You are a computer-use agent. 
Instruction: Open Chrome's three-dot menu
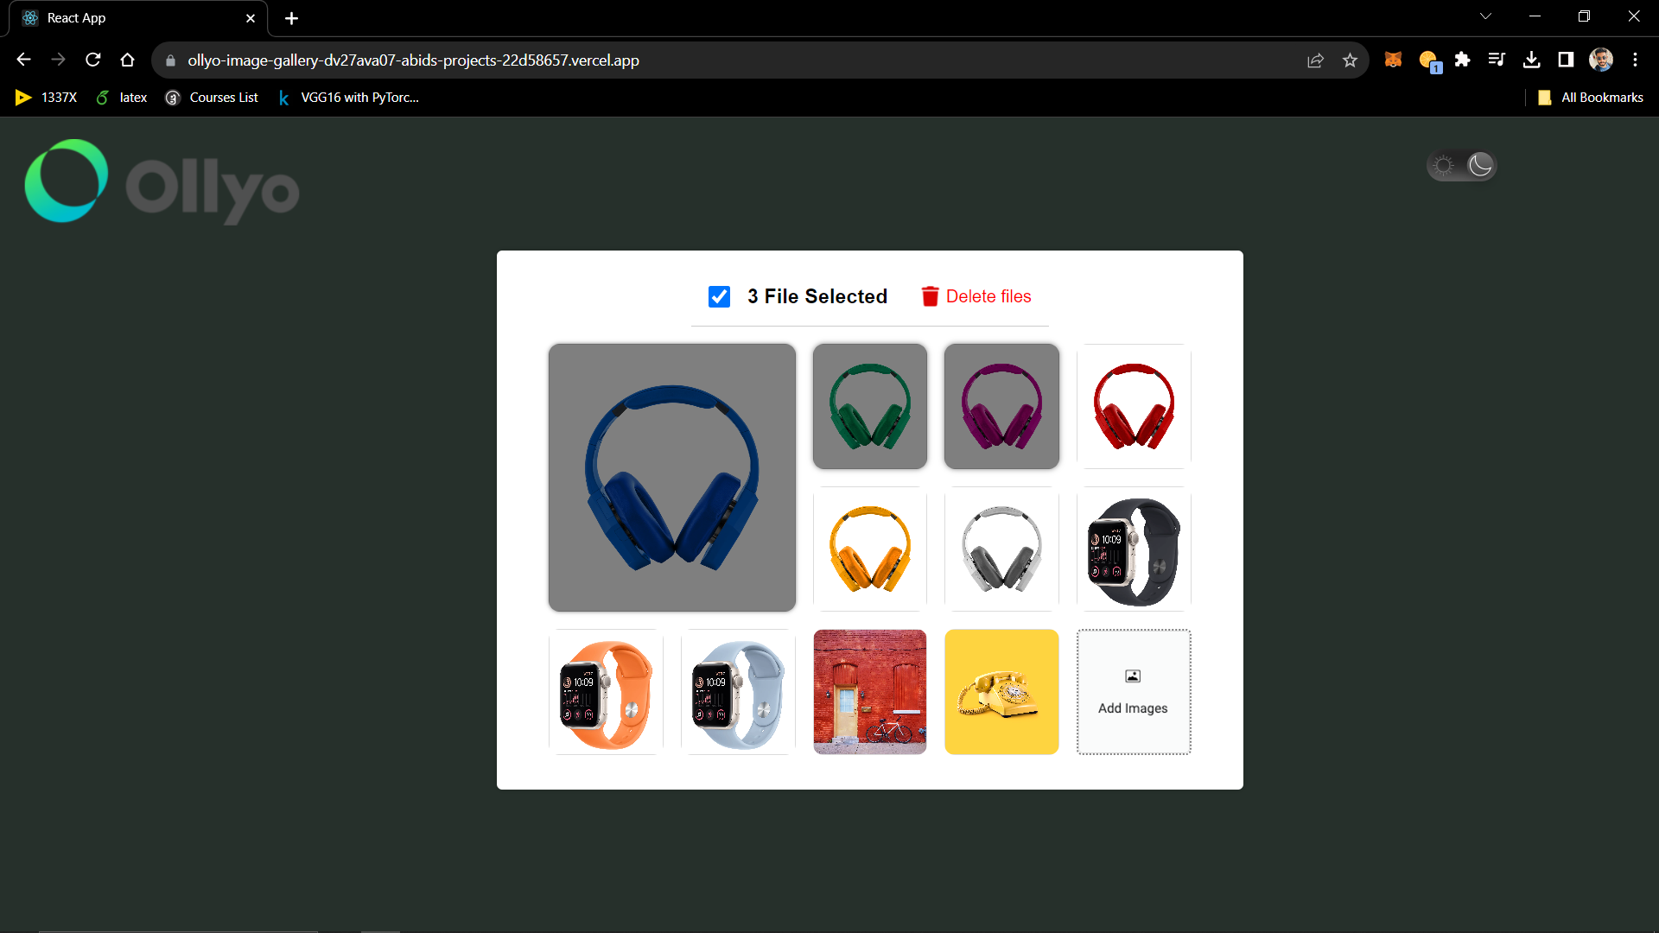(1635, 60)
